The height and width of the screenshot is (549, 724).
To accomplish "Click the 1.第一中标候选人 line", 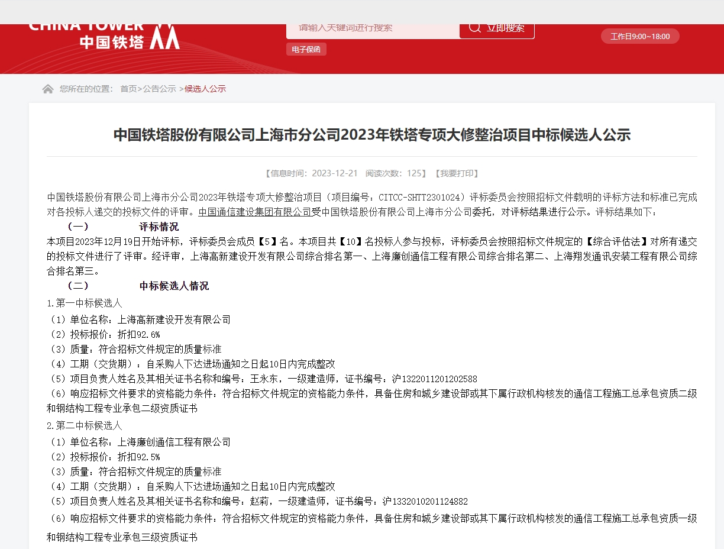I will click(x=85, y=303).
